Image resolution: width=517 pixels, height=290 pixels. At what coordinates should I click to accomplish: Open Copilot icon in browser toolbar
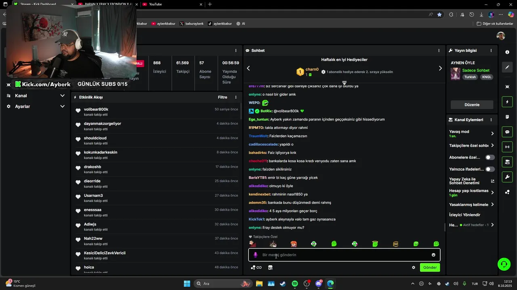tap(511, 14)
